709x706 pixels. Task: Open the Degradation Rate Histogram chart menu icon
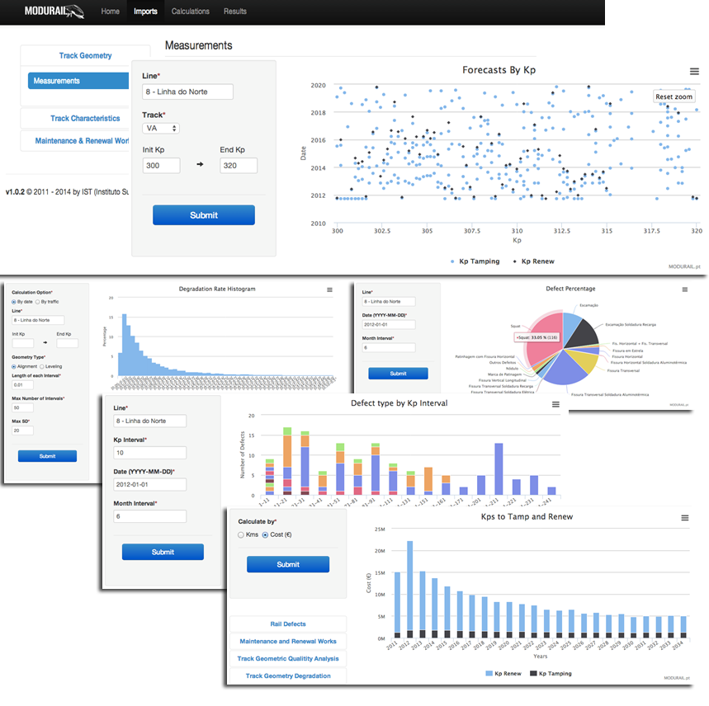tap(329, 290)
